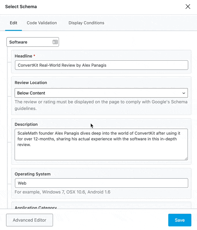197x230 pixels.
Task: Grab the Description textarea resize handle
Action: (x=186, y=159)
